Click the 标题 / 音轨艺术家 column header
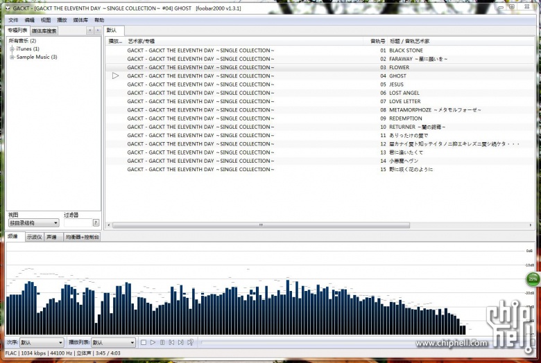This screenshot has height=363, width=541. (461, 41)
